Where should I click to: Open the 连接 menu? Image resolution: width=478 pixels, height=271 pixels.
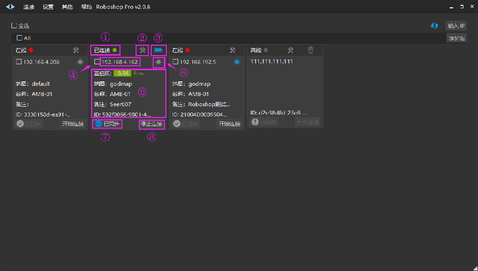pyautogui.click(x=28, y=7)
